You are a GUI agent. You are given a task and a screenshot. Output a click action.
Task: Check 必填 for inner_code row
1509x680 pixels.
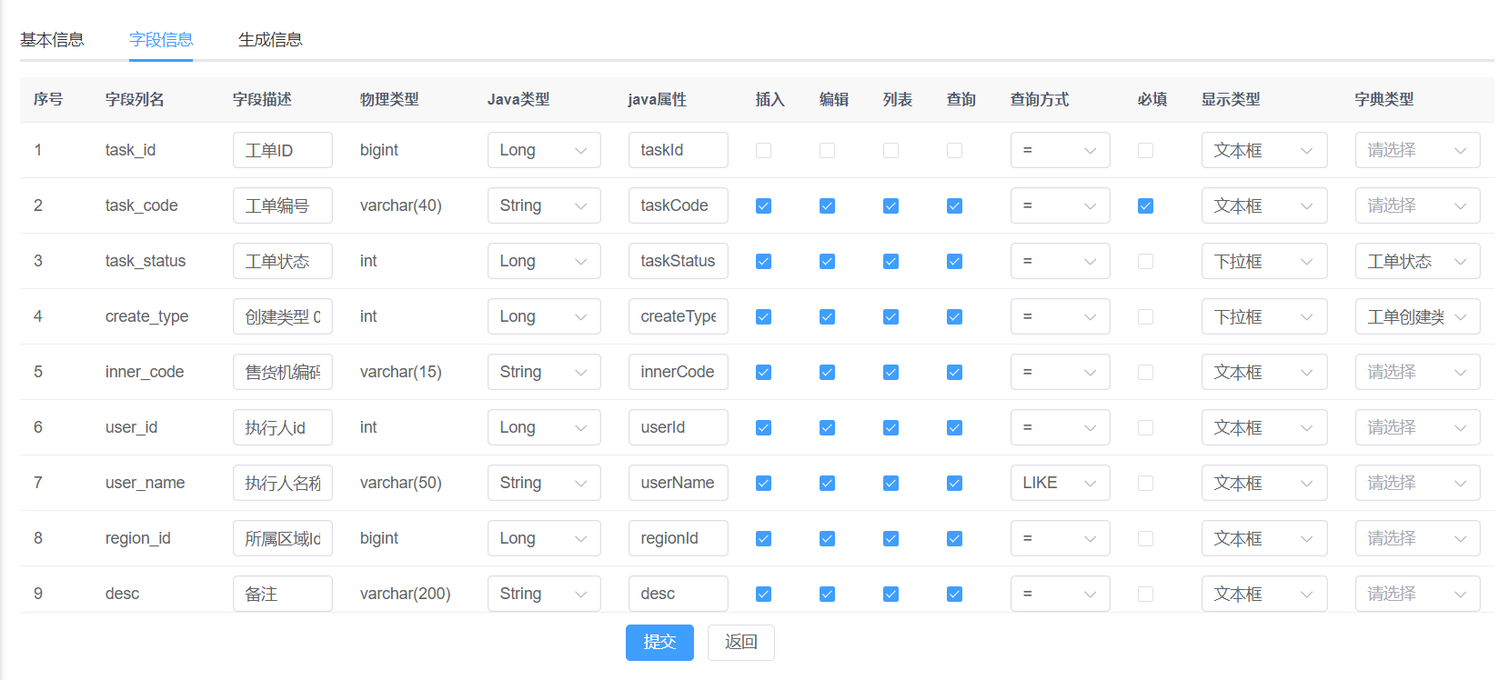1145,373
